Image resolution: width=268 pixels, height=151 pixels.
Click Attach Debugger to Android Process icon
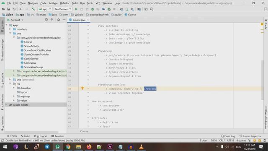[109, 9]
